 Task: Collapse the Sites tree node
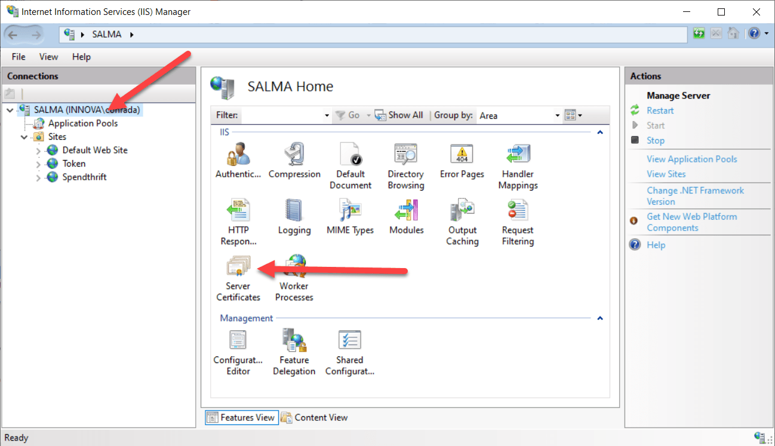click(24, 137)
